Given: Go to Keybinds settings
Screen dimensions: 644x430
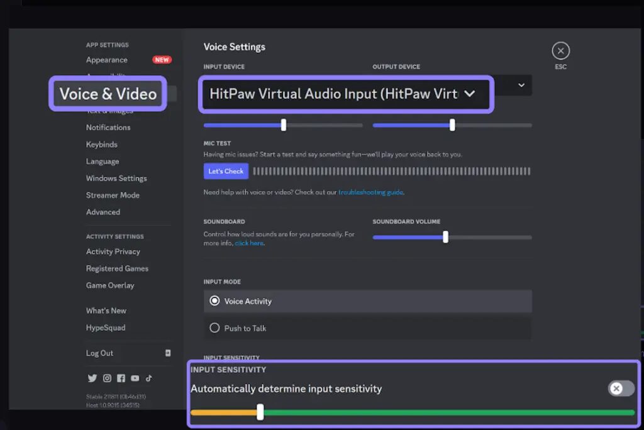Looking at the screenshot, I should [102, 145].
